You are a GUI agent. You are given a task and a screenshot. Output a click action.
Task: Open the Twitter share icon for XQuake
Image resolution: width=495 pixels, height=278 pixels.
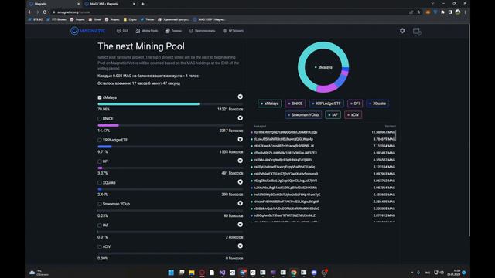tap(241, 182)
